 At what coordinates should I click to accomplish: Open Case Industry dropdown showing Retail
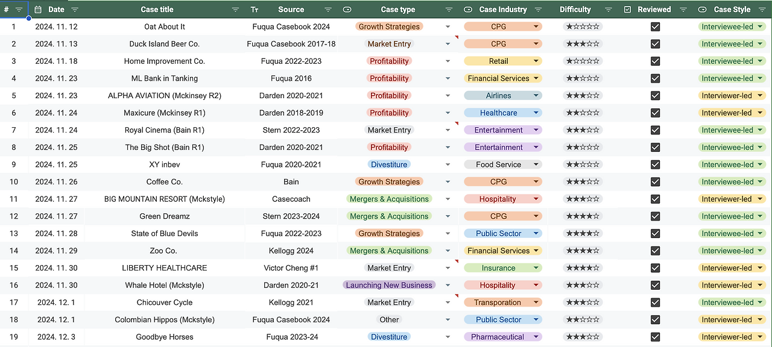coord(536,61)
